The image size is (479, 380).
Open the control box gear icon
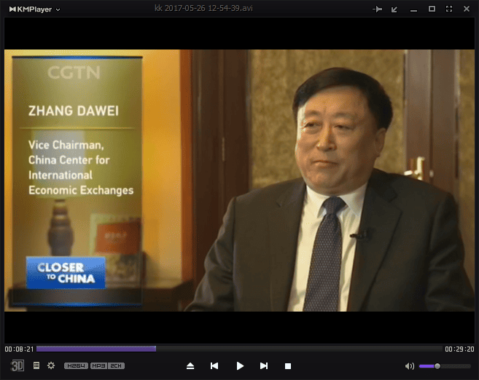click(51, 365)
